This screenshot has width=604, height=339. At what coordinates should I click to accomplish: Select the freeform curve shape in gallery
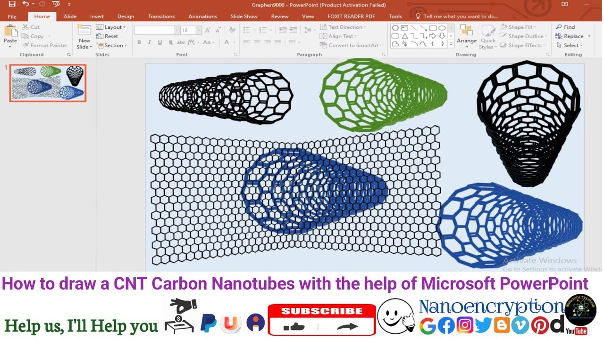click(x=395, y=44)
